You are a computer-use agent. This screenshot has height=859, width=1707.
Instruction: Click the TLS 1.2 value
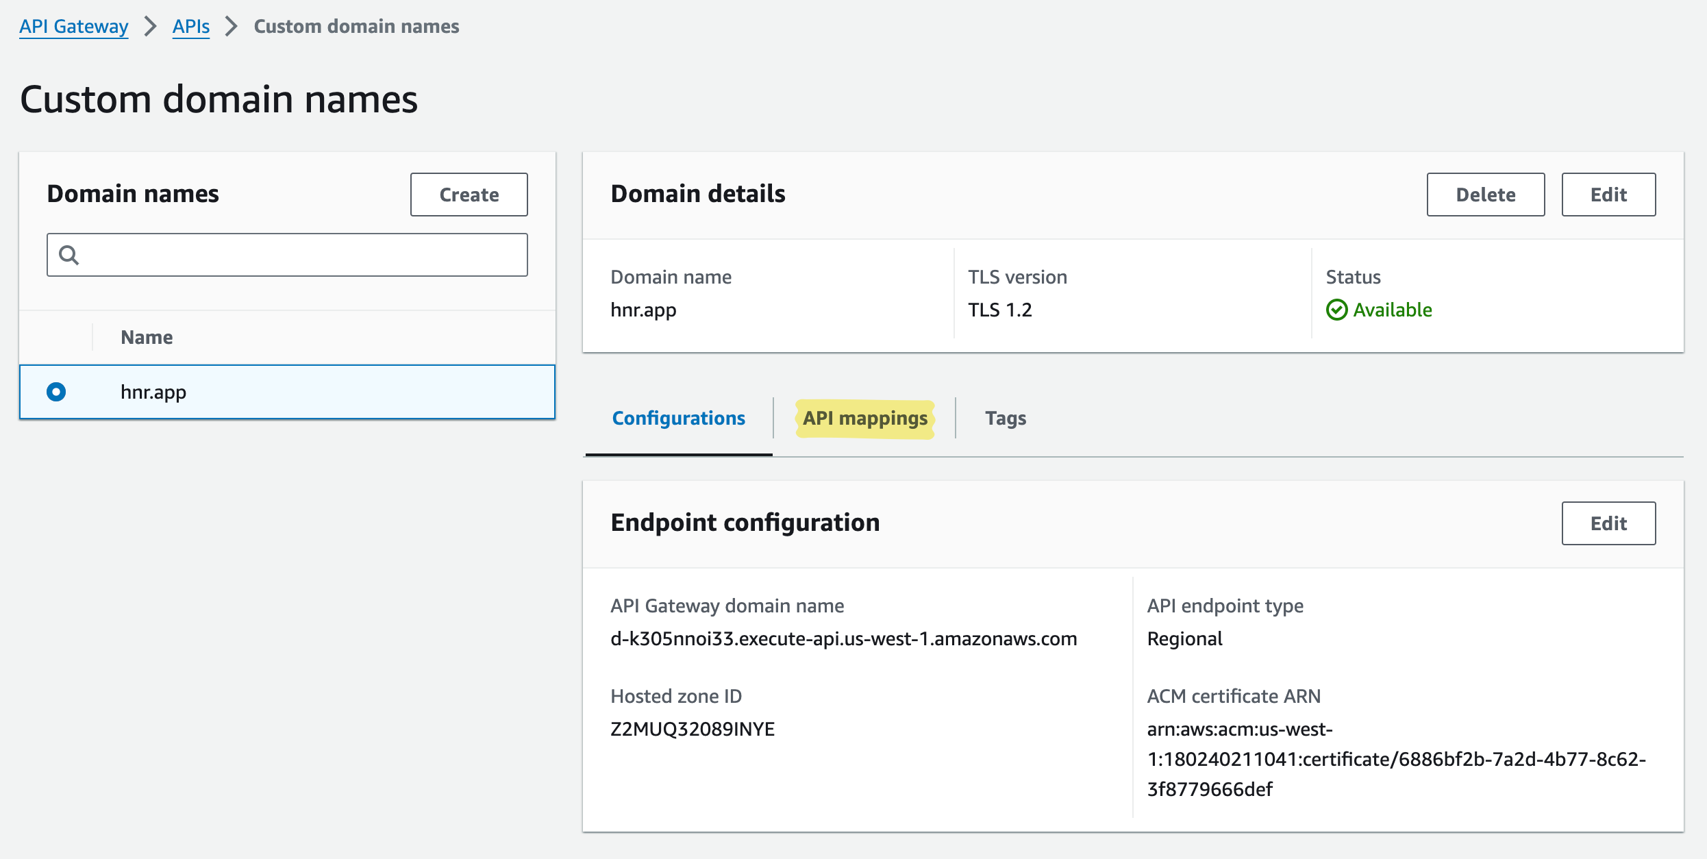coord(1000,310)
